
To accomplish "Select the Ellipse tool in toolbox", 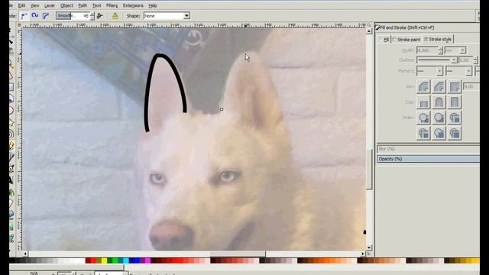I will click(11, 110).
